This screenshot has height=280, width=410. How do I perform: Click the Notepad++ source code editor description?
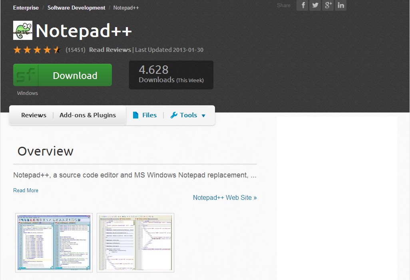[135, 175]
